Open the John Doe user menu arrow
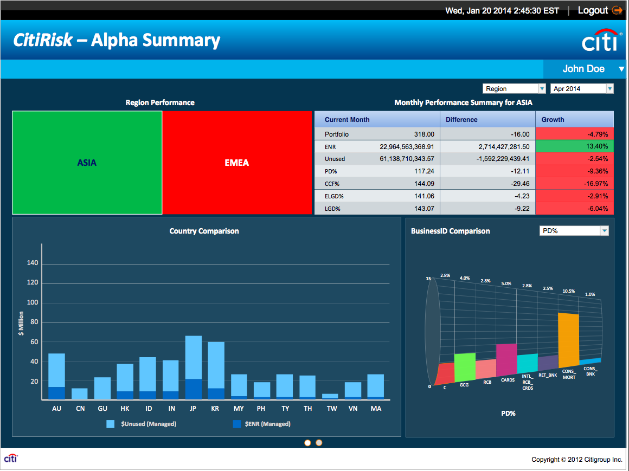The height and width of the screenshot is (471, 629). coord(621,69)
